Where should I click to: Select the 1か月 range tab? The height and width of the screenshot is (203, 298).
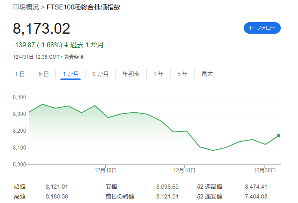(x=71, y=74)
